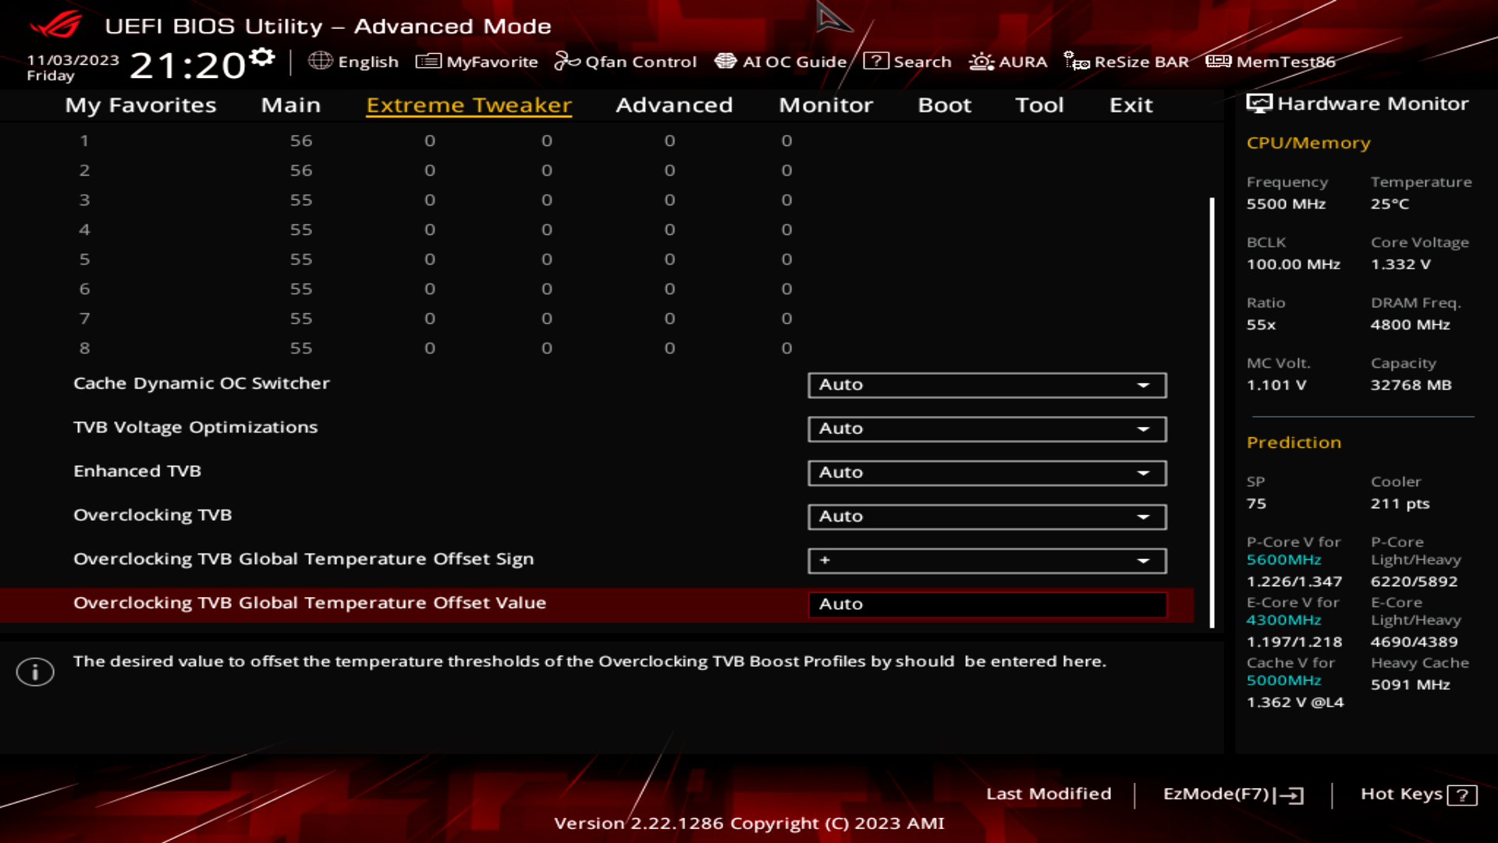Switch to the Advanced menu tab
Image resolution: width=1498 pixels, height=843 pixels.
point(674,104)
